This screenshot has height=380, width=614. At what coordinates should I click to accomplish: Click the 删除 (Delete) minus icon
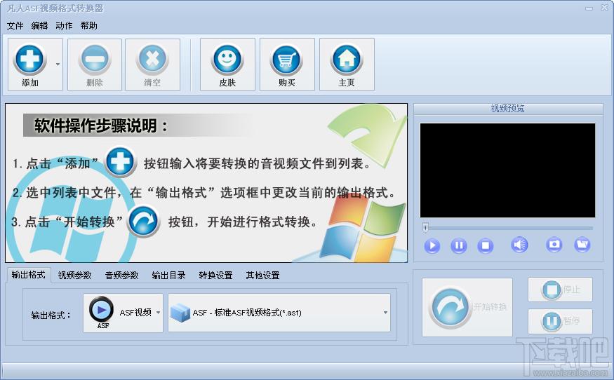(95, 60)
